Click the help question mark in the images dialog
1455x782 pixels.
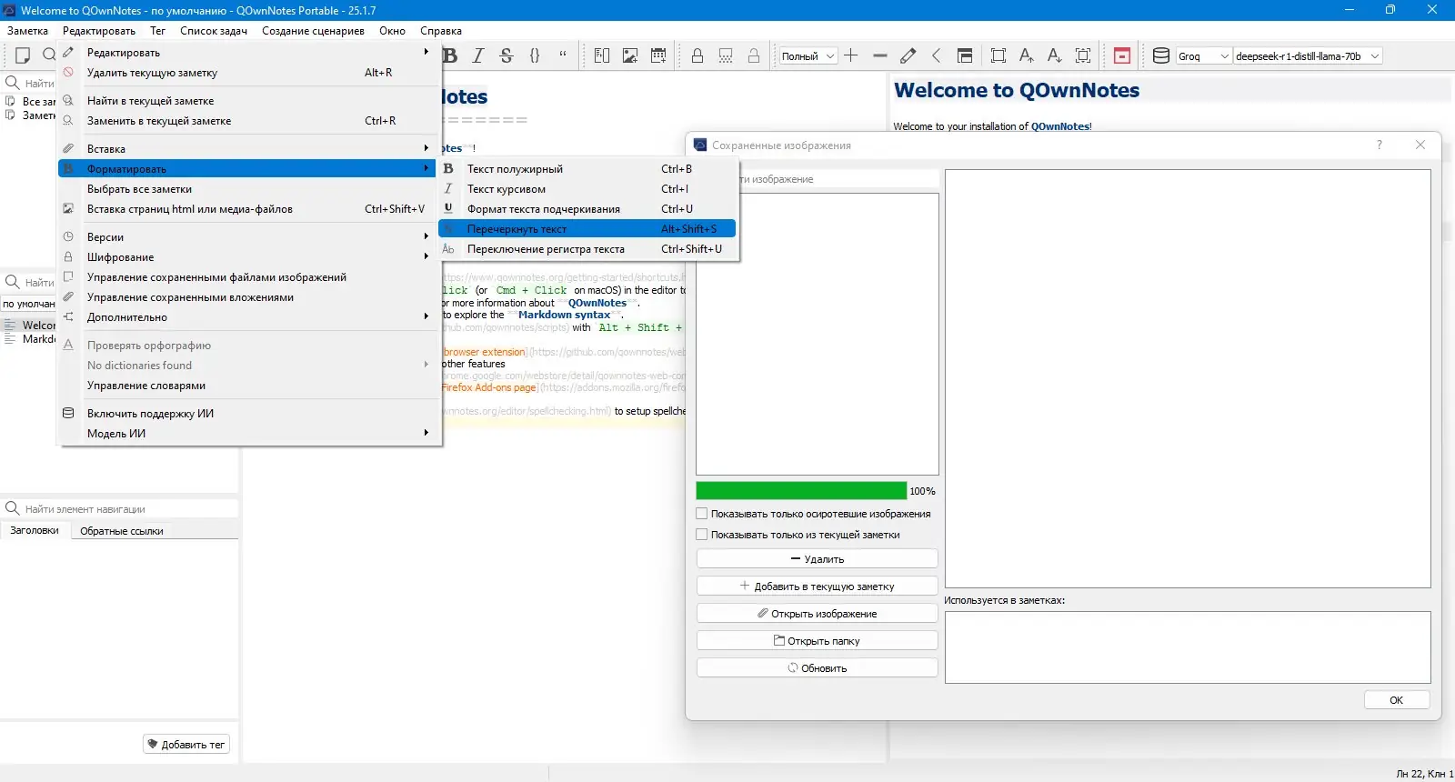1380,145
